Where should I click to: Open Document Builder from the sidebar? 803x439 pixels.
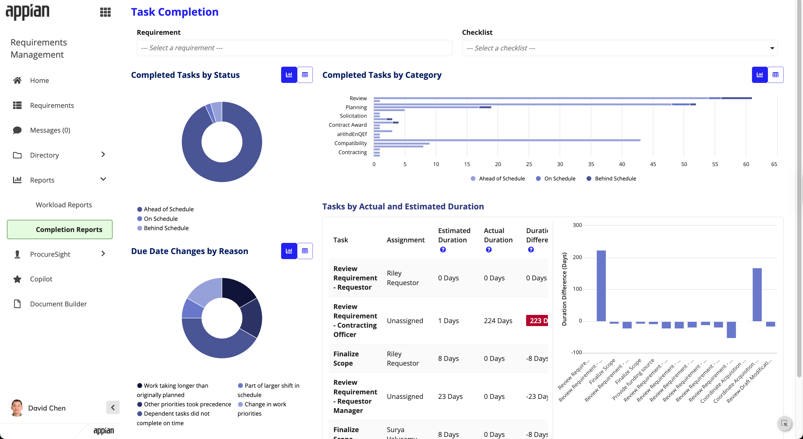coord(58,304)
